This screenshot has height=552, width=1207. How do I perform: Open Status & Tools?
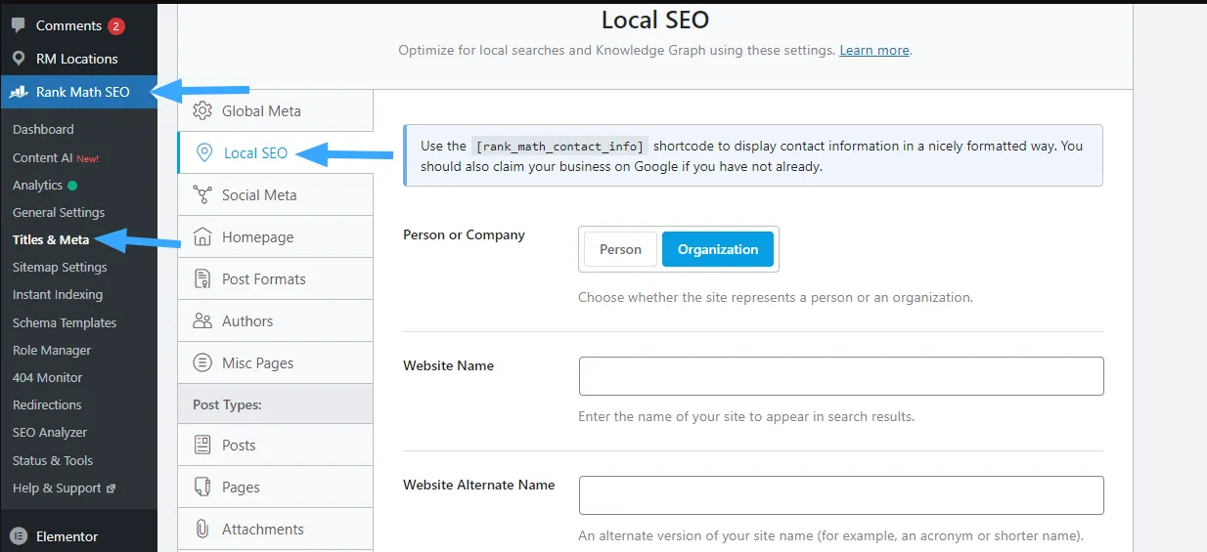[x=53, y=460]
